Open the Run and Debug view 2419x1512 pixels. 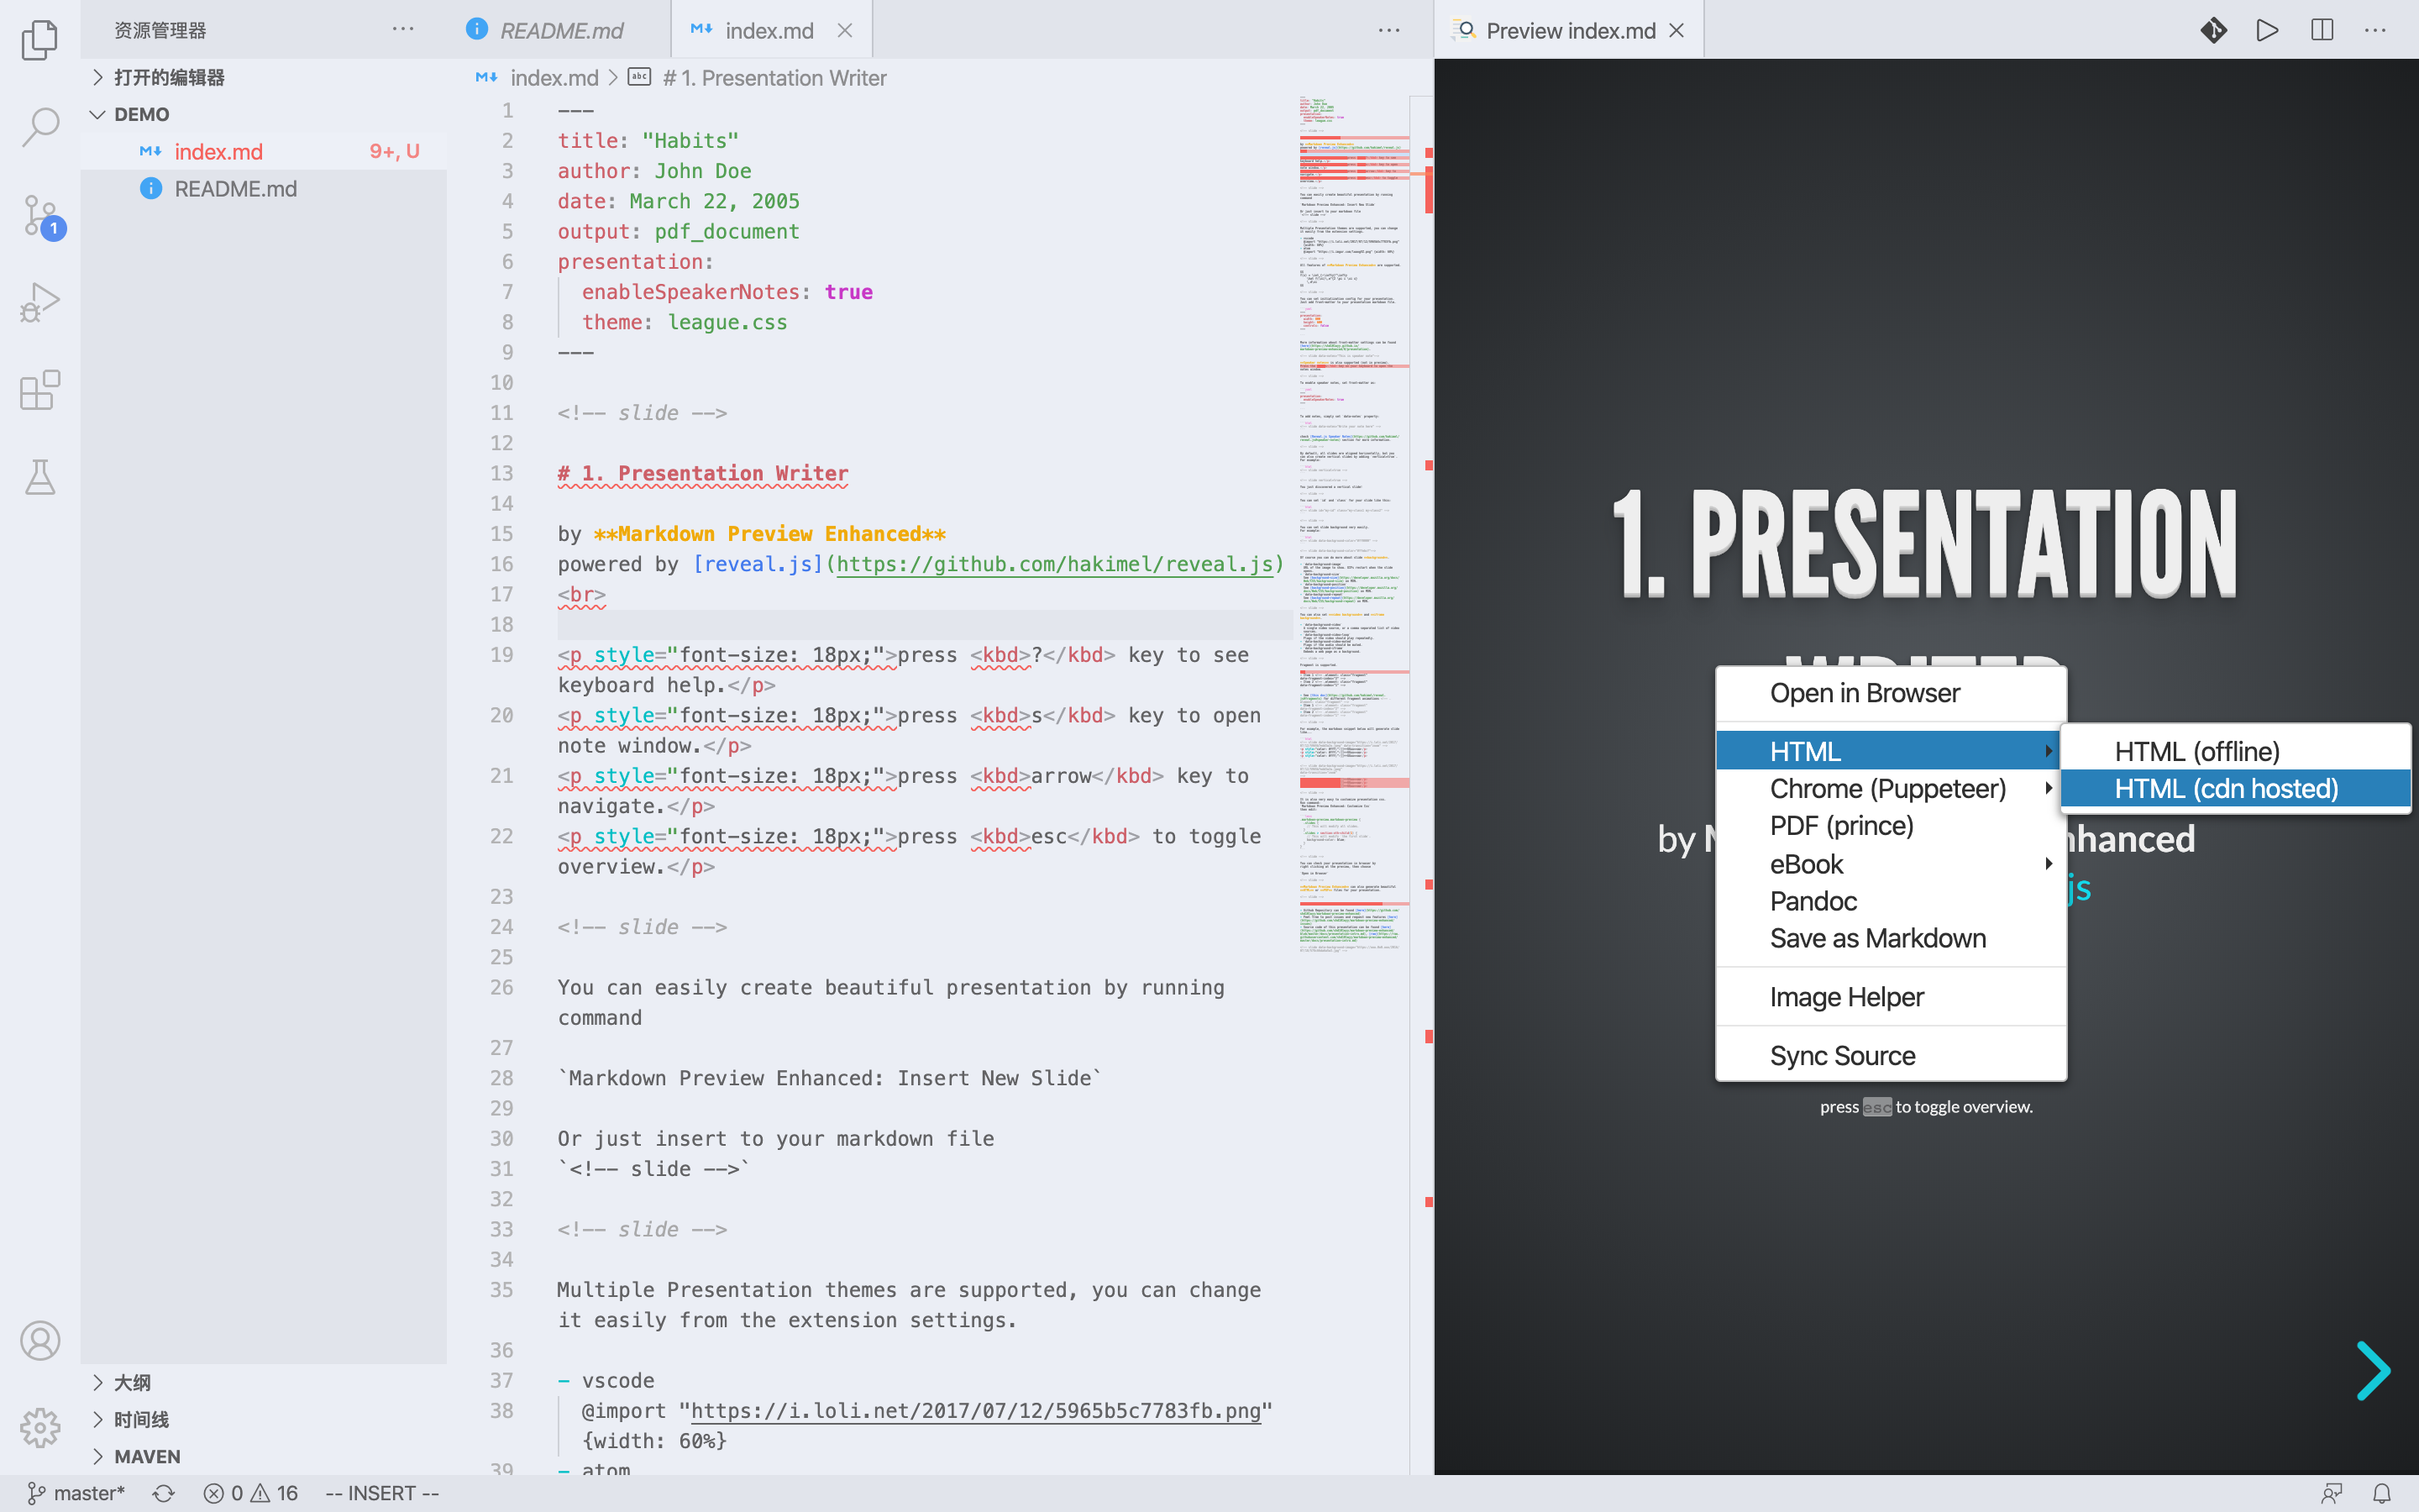pyautogui.click(x=40, y=302)
